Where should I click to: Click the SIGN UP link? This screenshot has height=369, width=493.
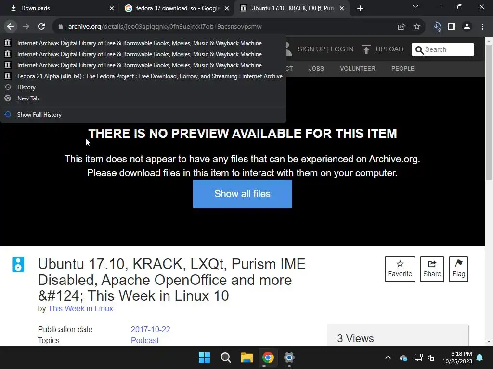[x=311, y=49]
